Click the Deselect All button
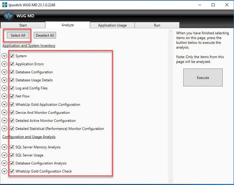The image size is (234, 185). click(45, 35)
